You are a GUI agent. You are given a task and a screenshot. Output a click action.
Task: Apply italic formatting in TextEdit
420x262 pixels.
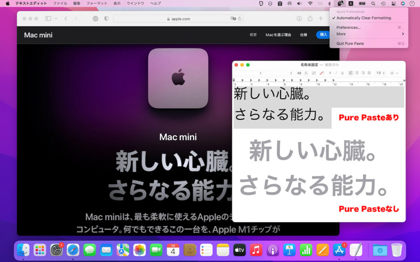tap(336, 73)
